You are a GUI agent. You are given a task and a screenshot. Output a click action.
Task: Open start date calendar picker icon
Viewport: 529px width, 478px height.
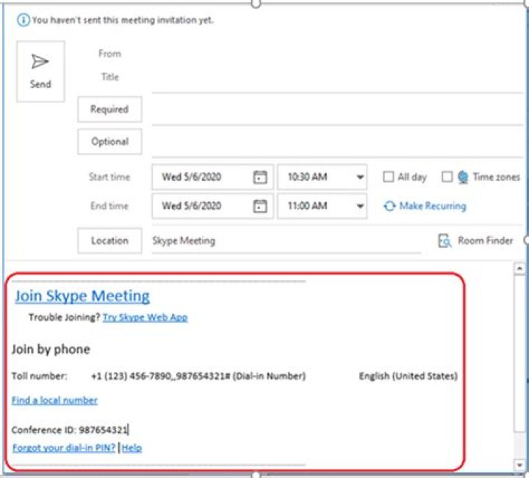260,177
